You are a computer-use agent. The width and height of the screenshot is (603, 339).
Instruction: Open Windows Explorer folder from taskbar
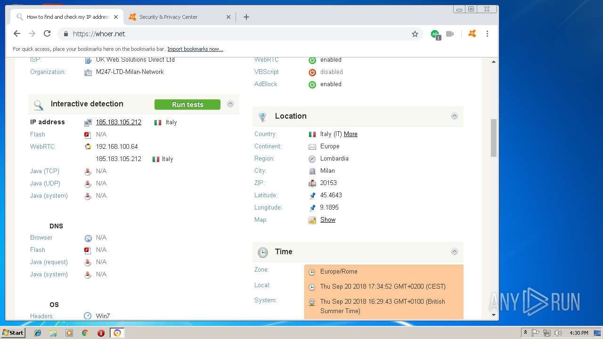coord(53,333)
